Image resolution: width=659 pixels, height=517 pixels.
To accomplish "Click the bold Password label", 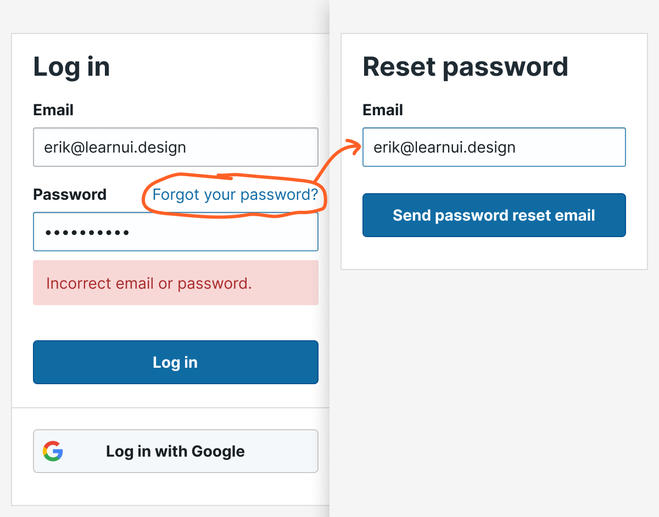I will (x=70, y=194).
